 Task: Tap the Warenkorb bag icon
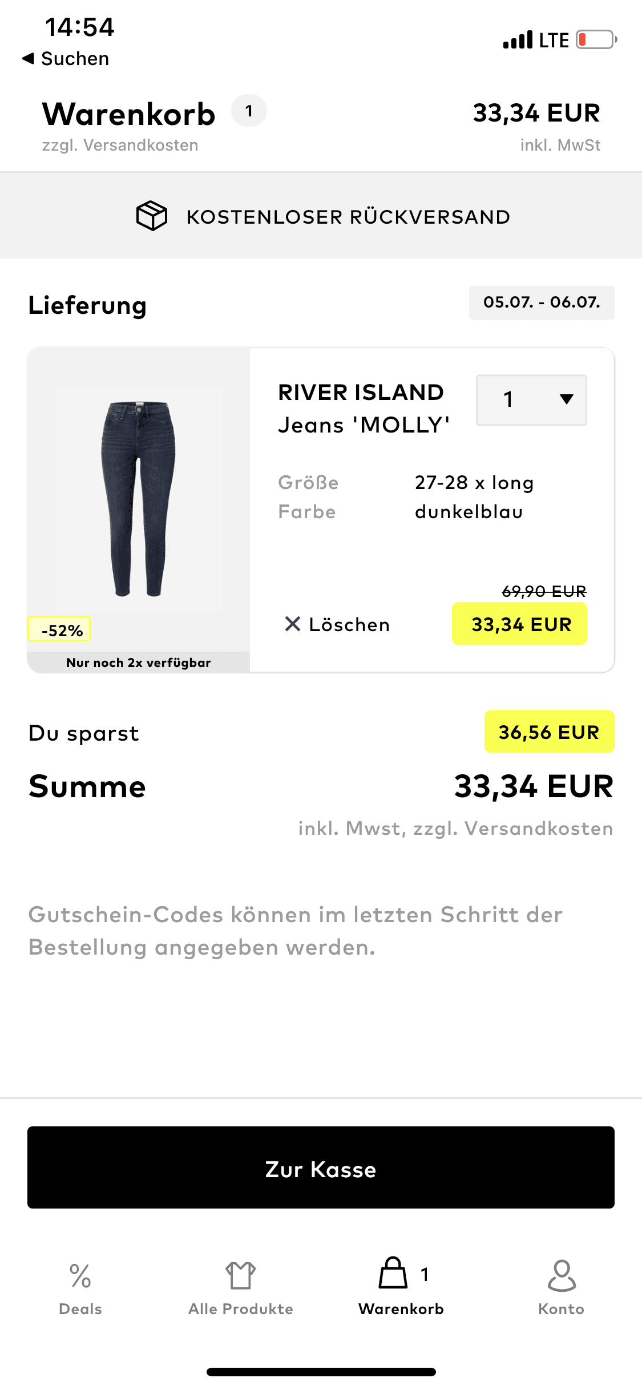click(x=393, y=1273)
